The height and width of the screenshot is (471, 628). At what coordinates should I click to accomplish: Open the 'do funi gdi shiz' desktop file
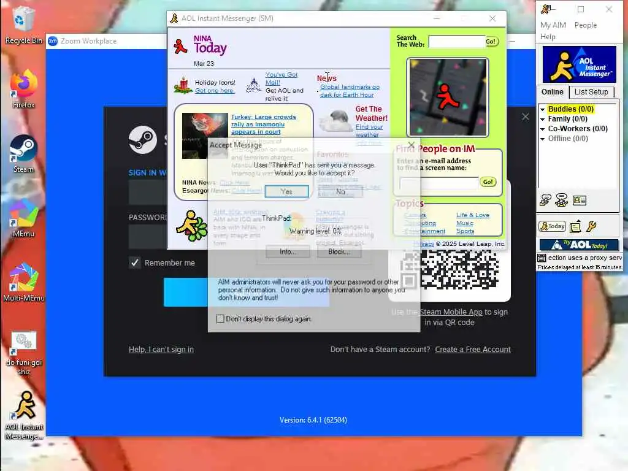(x=23, y=353)
